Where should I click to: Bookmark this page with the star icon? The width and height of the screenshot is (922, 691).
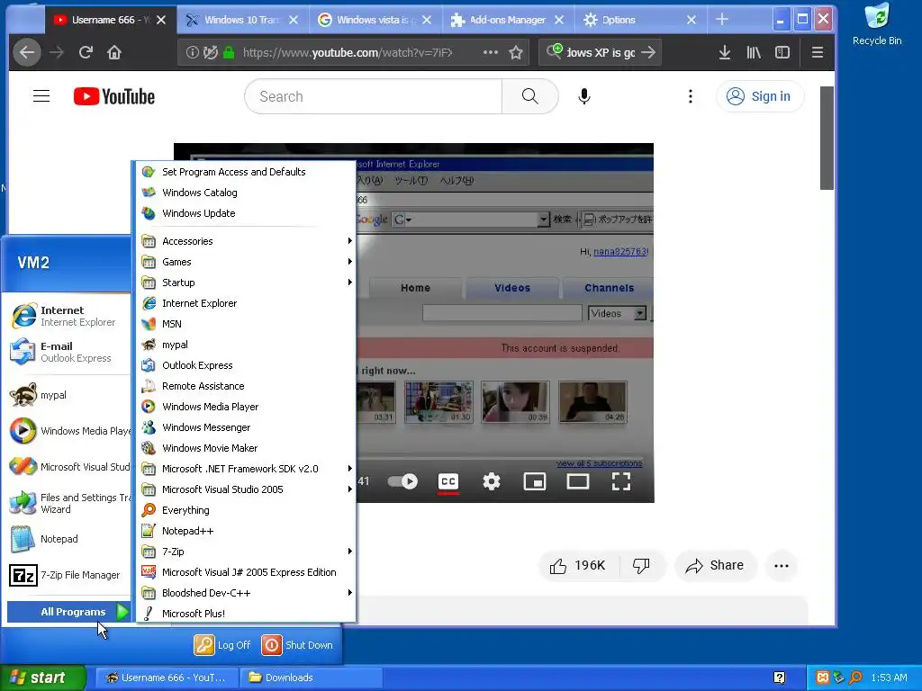pos(516,52)
